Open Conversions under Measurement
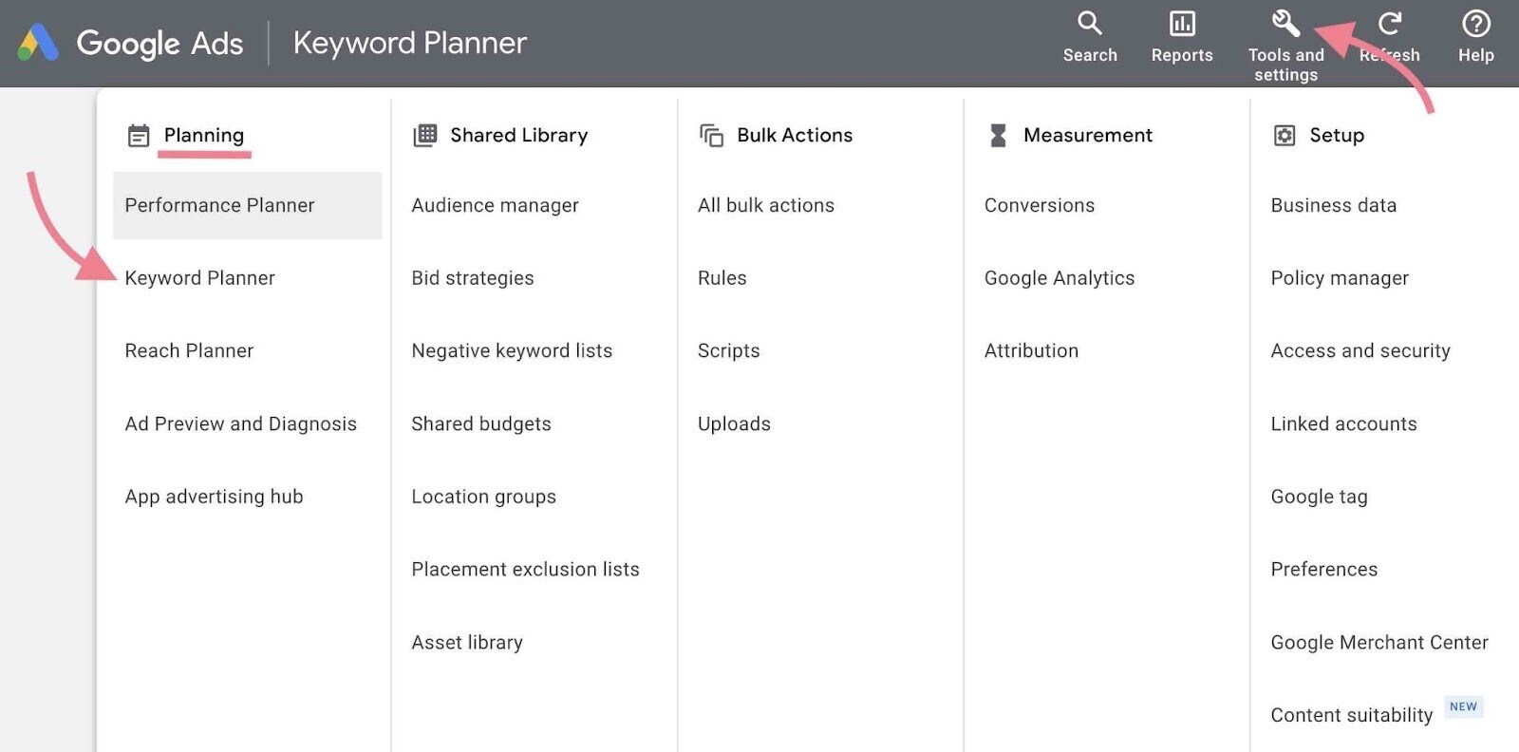Viewport: 1519px width, 752px height. pyautogui.click(x=1039, y=205)
